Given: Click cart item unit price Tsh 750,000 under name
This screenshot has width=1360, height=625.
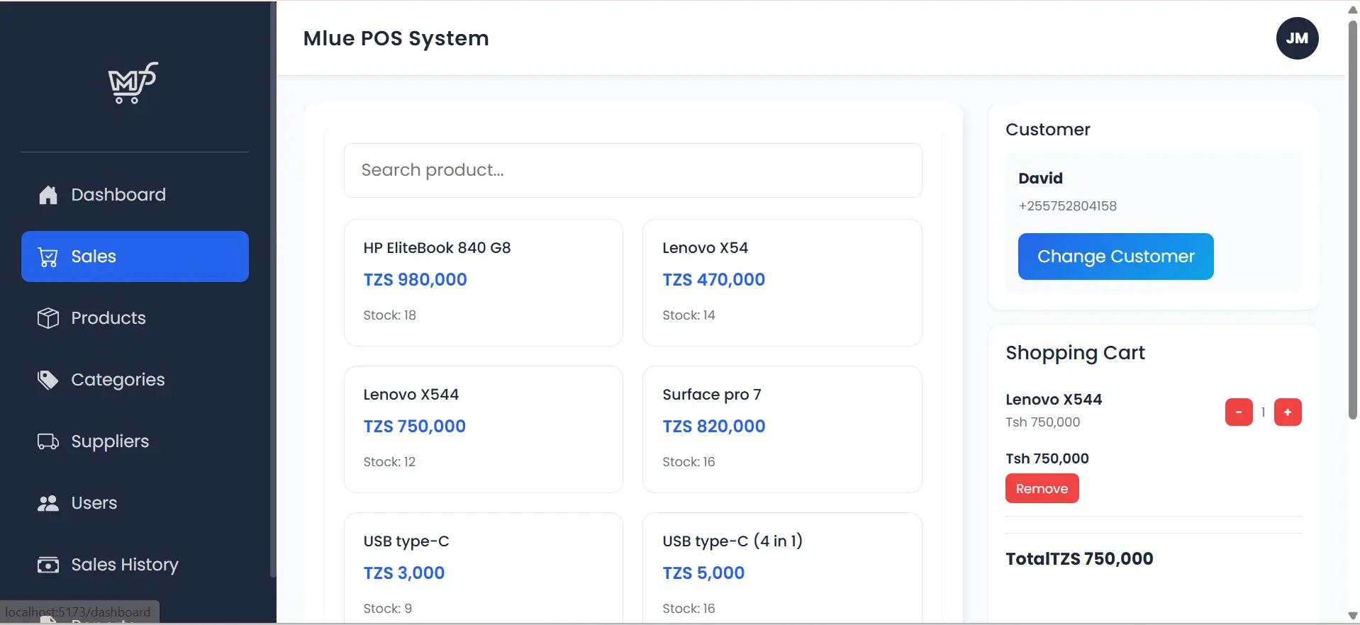Looking at the screenshot, I should (1042, 422).
